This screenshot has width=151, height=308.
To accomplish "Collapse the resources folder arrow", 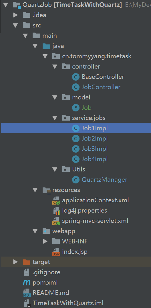I will click(x=35, y=190).
